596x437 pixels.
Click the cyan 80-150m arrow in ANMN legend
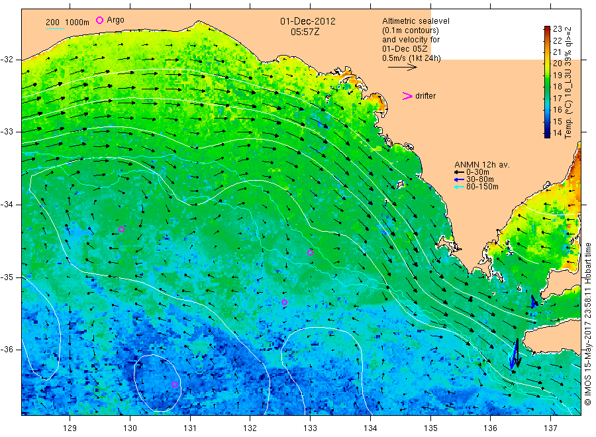[459, 187]
